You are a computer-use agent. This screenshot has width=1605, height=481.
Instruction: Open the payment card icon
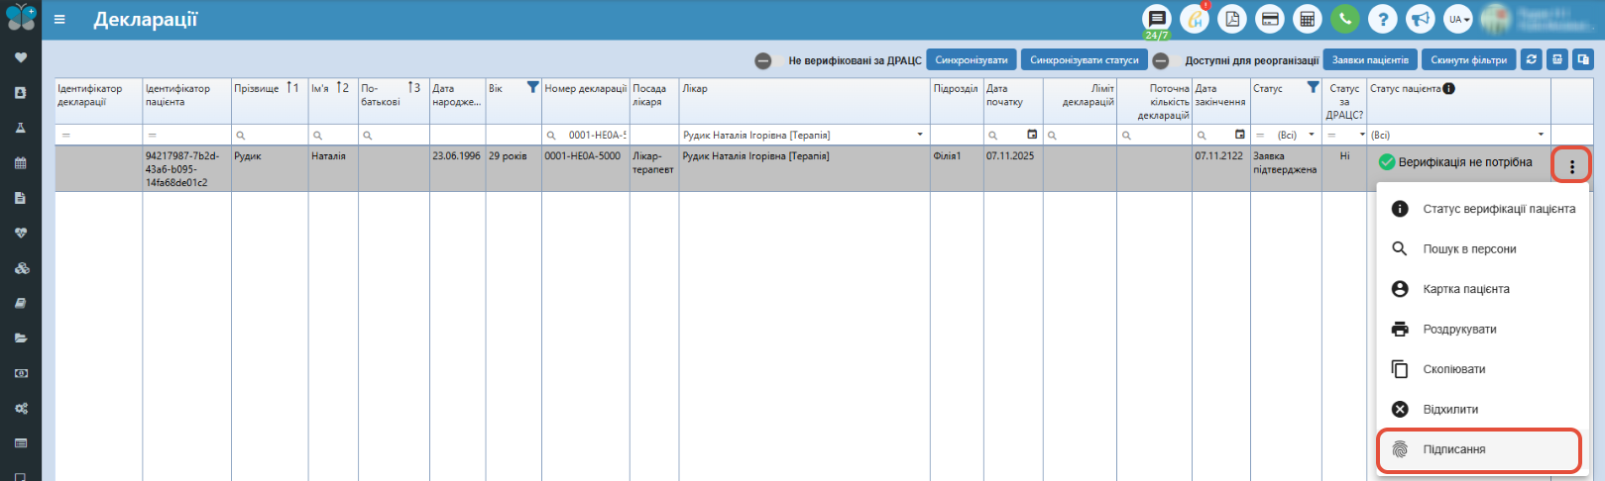1270,19
